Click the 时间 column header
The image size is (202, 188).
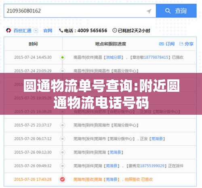coord(33,44)
